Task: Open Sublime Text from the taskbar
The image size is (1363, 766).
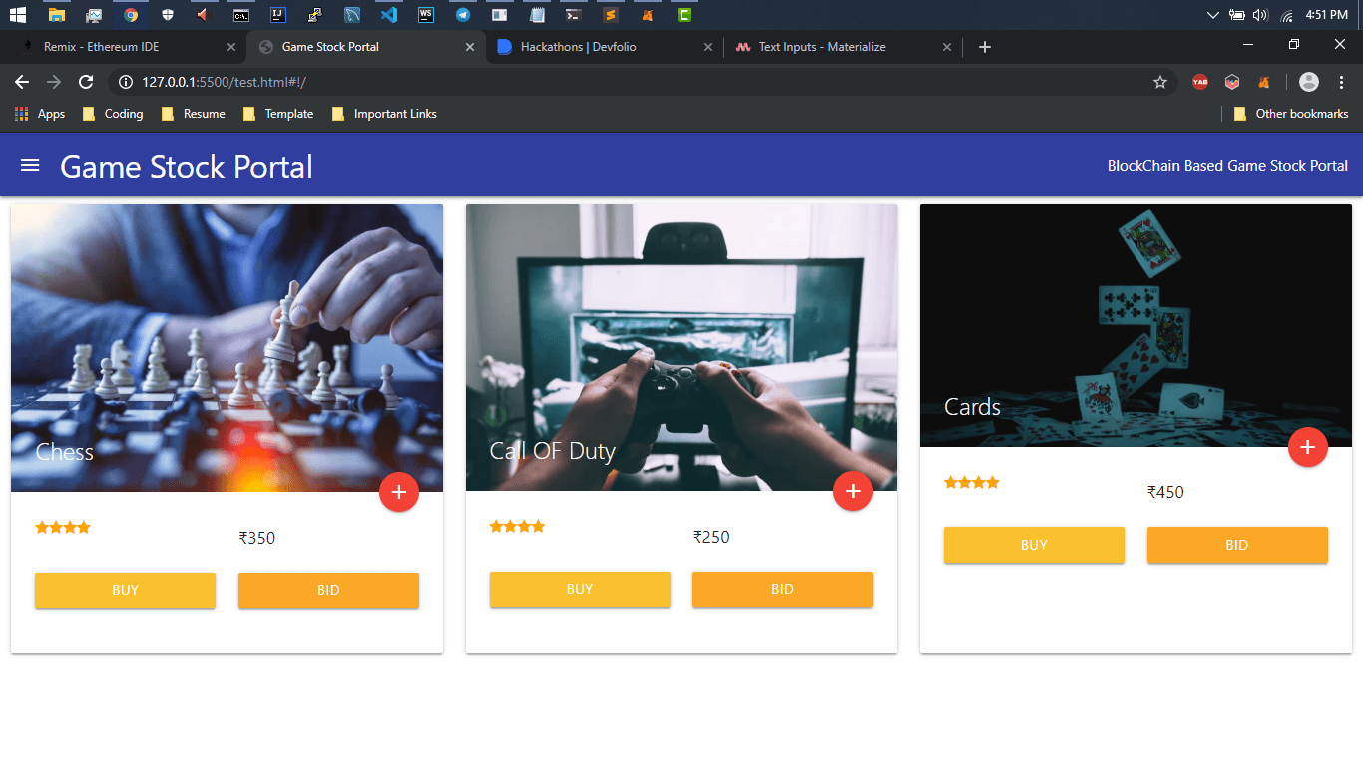Action: coord(611,15)
